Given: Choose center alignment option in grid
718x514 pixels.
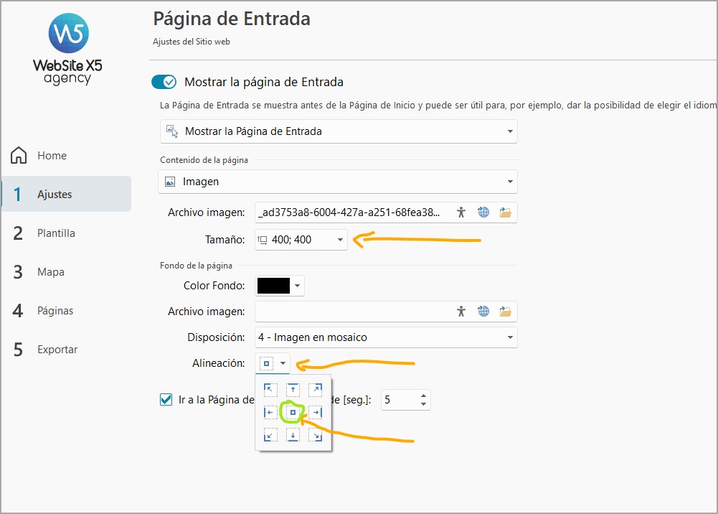Looking at the screenshot, I should (x=293, y=412).
